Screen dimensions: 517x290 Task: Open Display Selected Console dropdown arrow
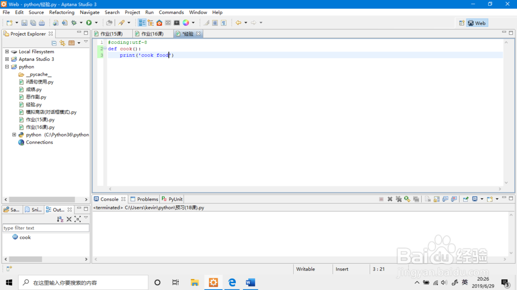[x=482, y=199]
